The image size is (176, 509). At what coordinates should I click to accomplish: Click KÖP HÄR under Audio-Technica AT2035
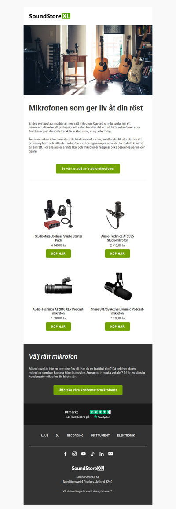coord(117,253)
